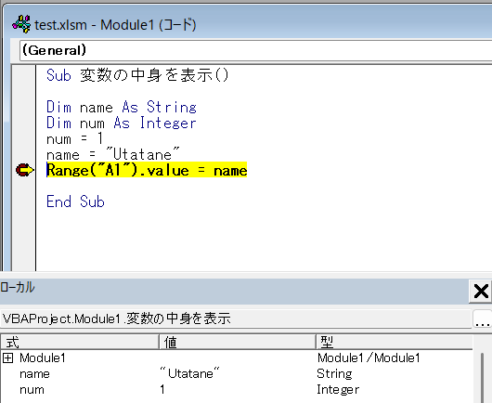Select the num variable row
Image resolution: width=492 pixels, height=403 pixels.
[x=237, y=389]
